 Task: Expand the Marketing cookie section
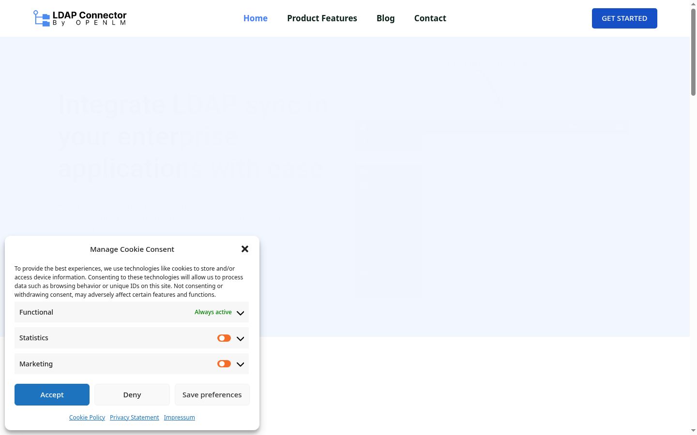[241, 364]
